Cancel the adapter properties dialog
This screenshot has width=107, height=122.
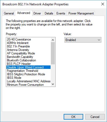pos(95,117)
